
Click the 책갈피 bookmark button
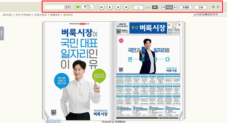pos(169,7)
